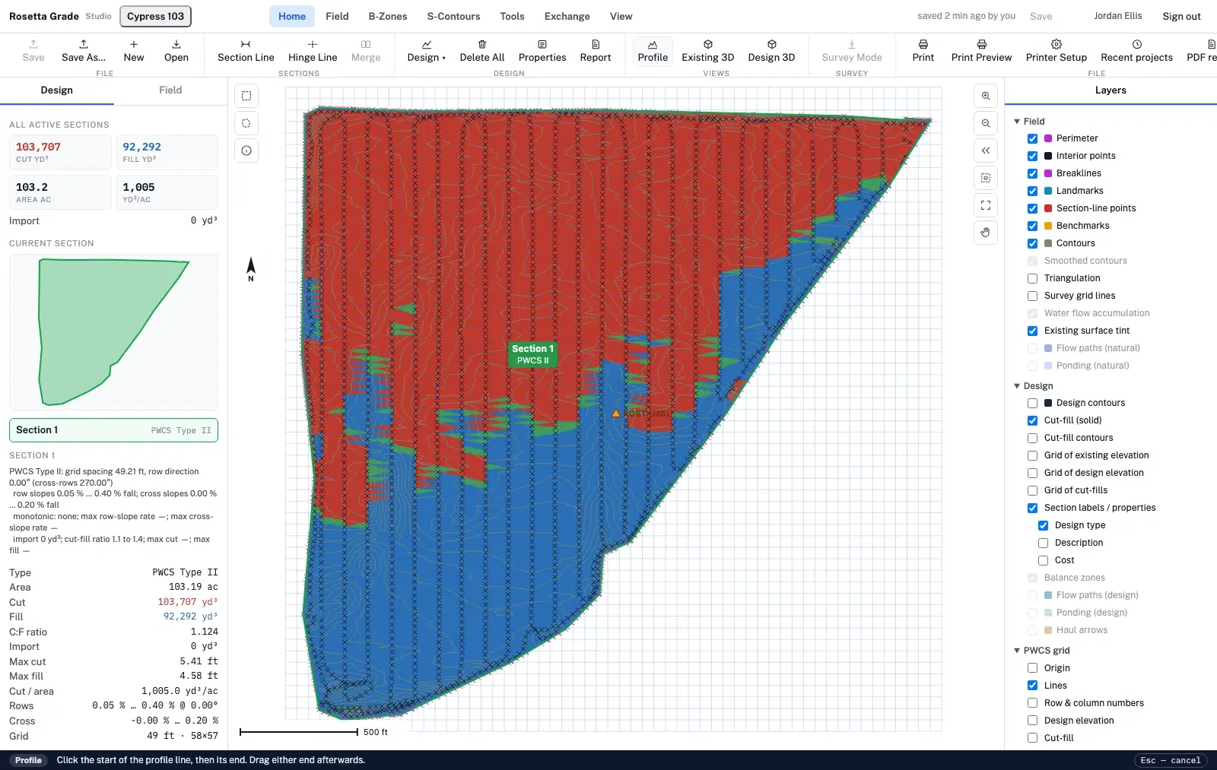Click the zoom to selection icon

pyautogui.click(x=986, y=178)
